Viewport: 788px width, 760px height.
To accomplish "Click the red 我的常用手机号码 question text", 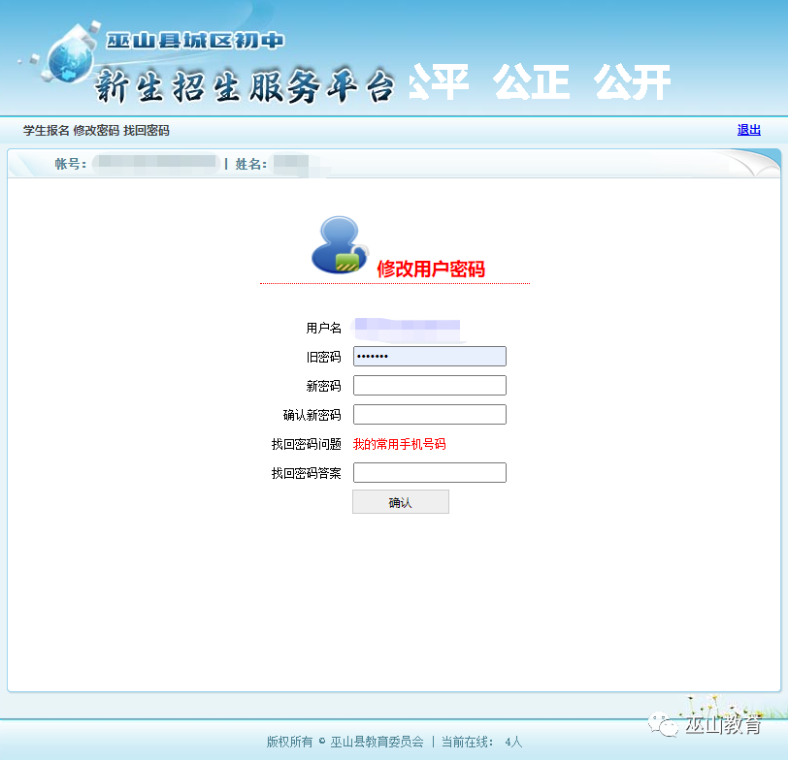I will (400, 444).
